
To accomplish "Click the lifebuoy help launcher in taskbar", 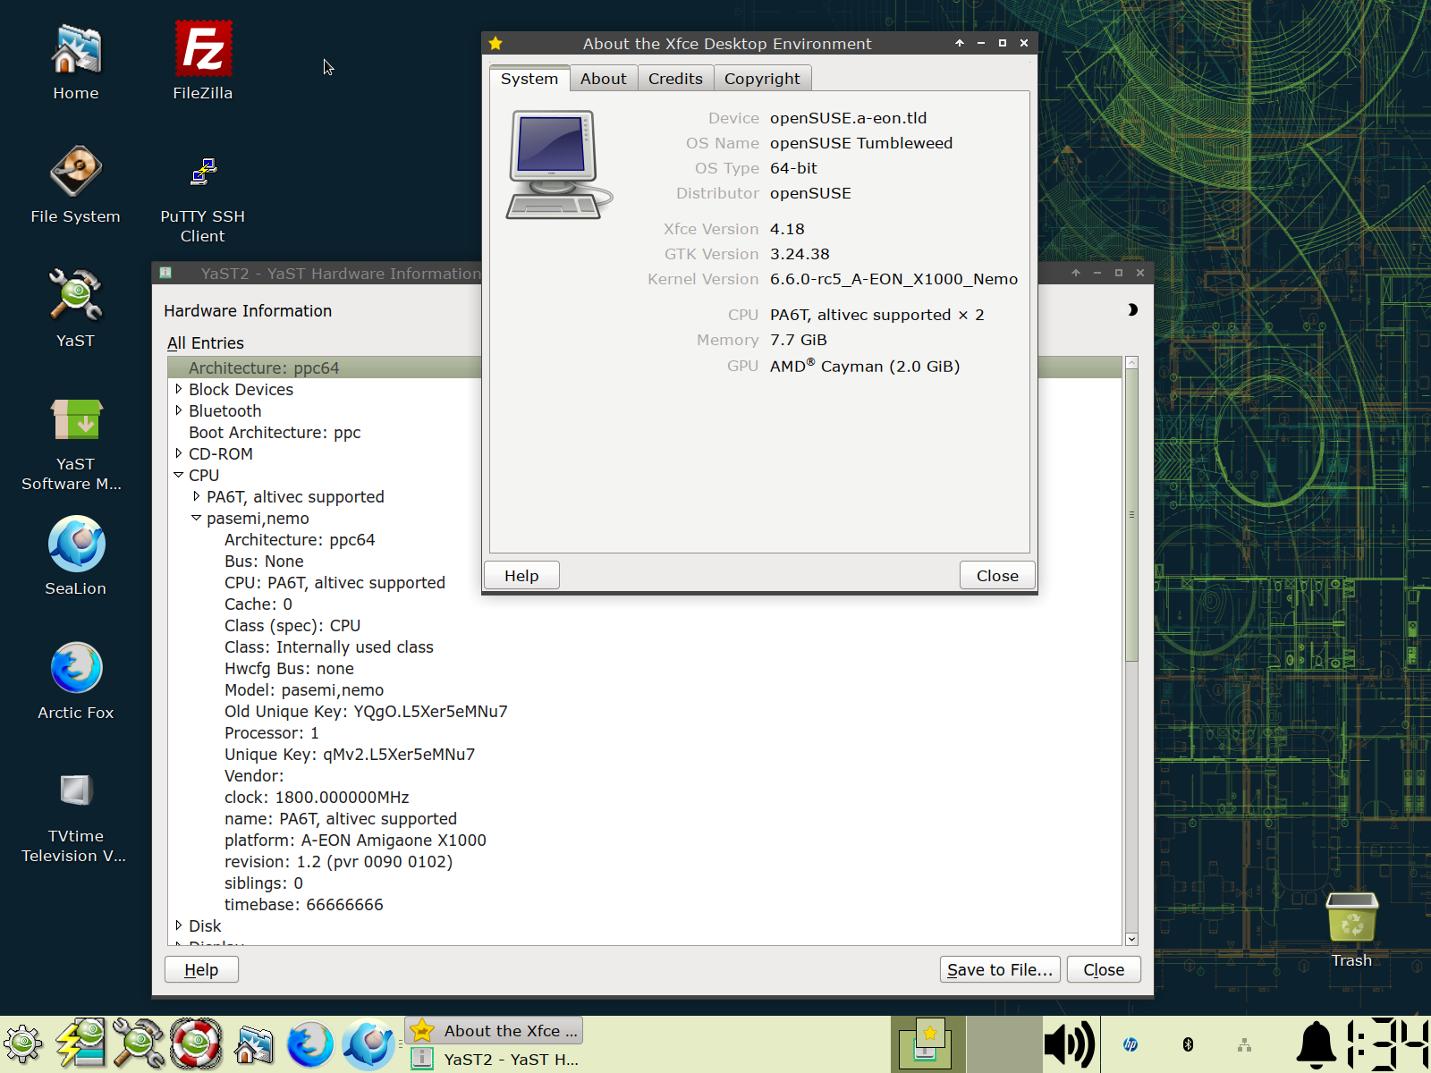I will [196, 1043].
